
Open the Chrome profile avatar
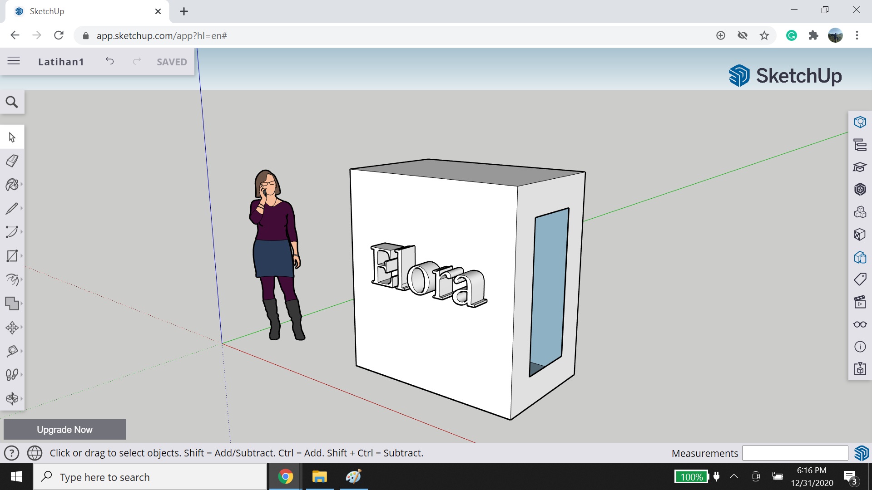[835, 35]
